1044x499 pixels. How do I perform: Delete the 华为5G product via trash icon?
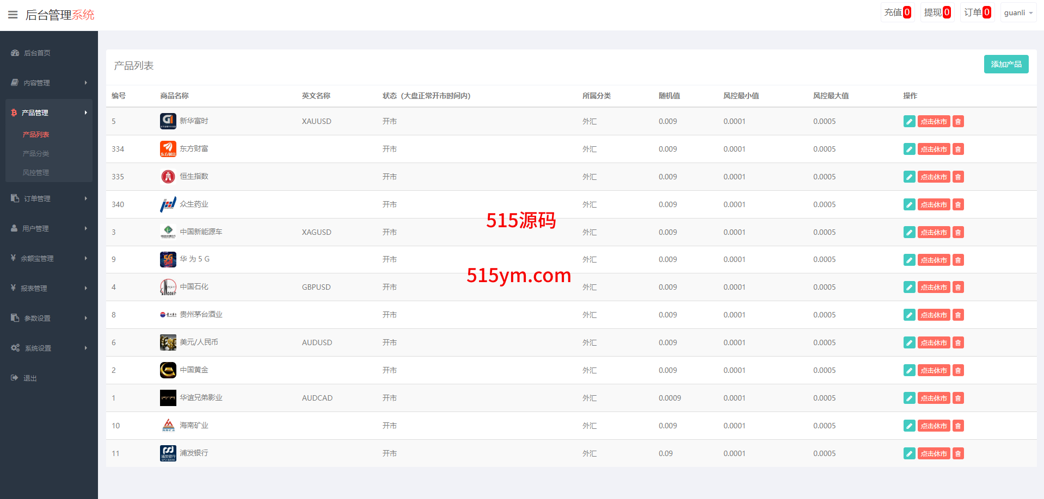pyautogui.click(x=958, y=260)
